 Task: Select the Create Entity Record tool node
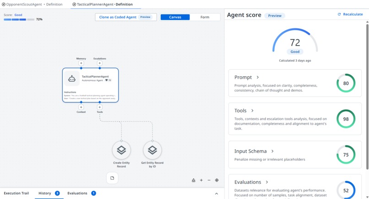(x=121, y=150)
